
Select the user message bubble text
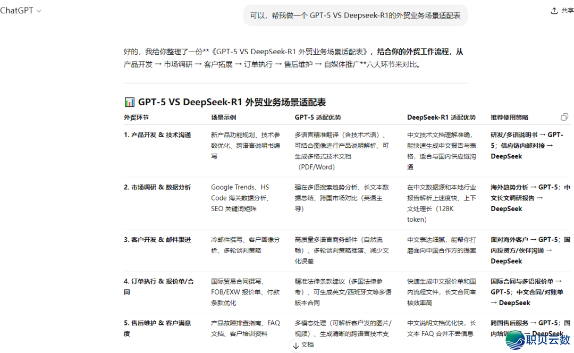tap(355, 15)
